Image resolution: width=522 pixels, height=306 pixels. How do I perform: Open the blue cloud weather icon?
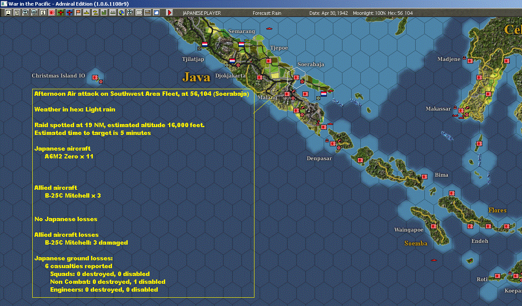pyautogui.click(x=156, y=13)
